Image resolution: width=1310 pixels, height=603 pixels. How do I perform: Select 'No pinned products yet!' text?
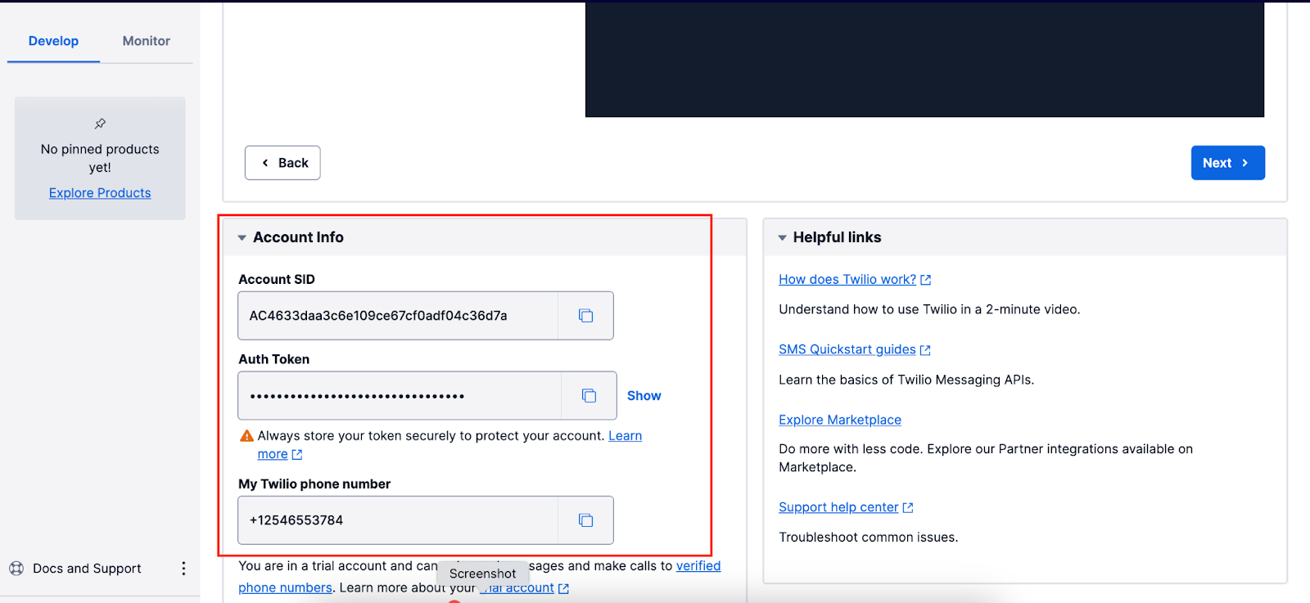(x=100, y=158)
